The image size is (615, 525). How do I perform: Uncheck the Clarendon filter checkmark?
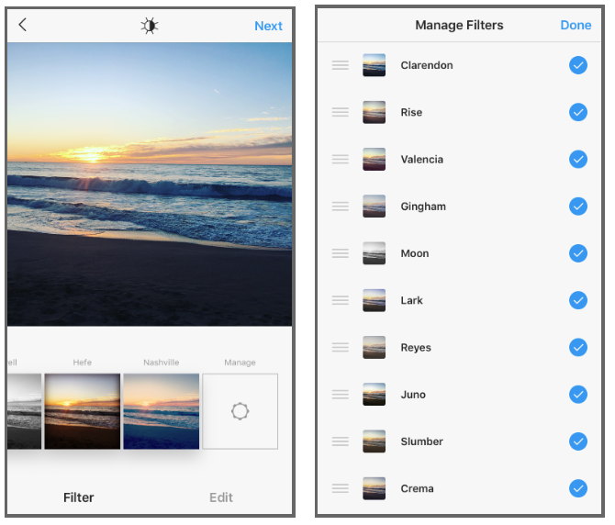tap(578, 65)
